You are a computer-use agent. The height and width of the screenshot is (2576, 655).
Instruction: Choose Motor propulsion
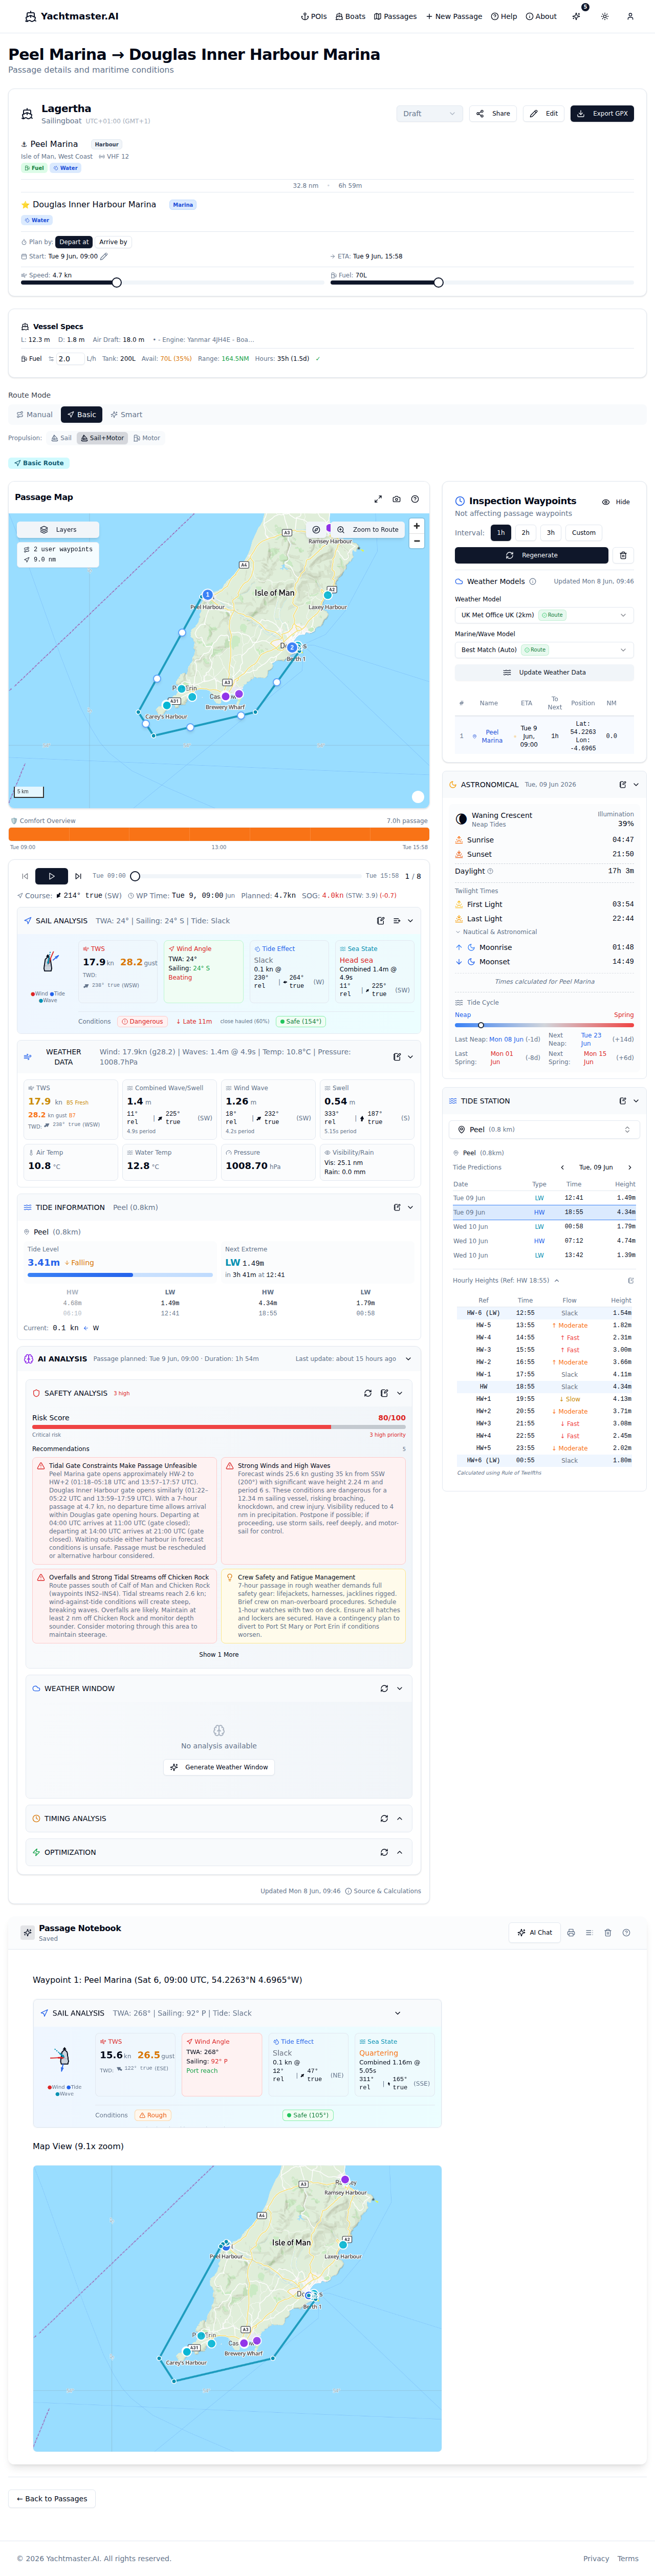pyautogui.click(x=147, y=438)
